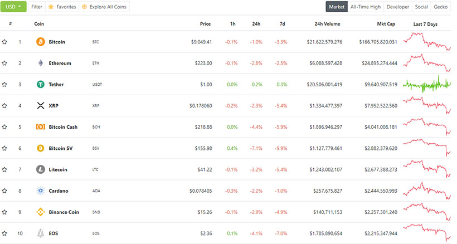Toggle favorite star for EOS
Viewport: 457px width, 244px height.
click(x=4, y=233)
